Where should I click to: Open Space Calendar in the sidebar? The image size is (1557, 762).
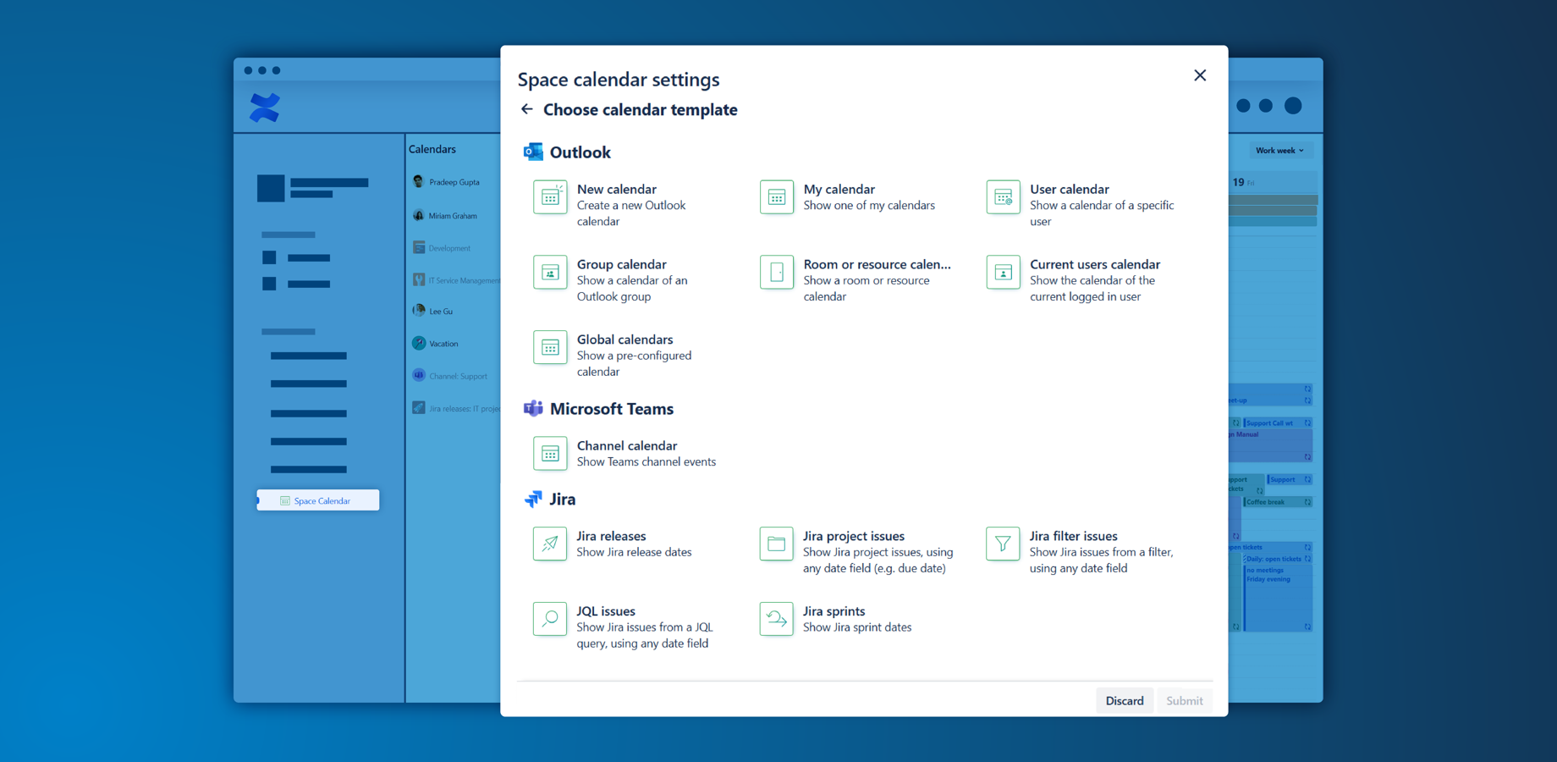point(319,500)
